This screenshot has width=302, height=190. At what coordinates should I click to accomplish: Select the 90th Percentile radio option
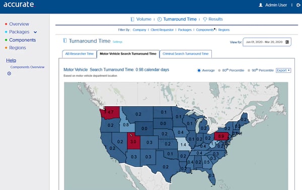(249, 70)
